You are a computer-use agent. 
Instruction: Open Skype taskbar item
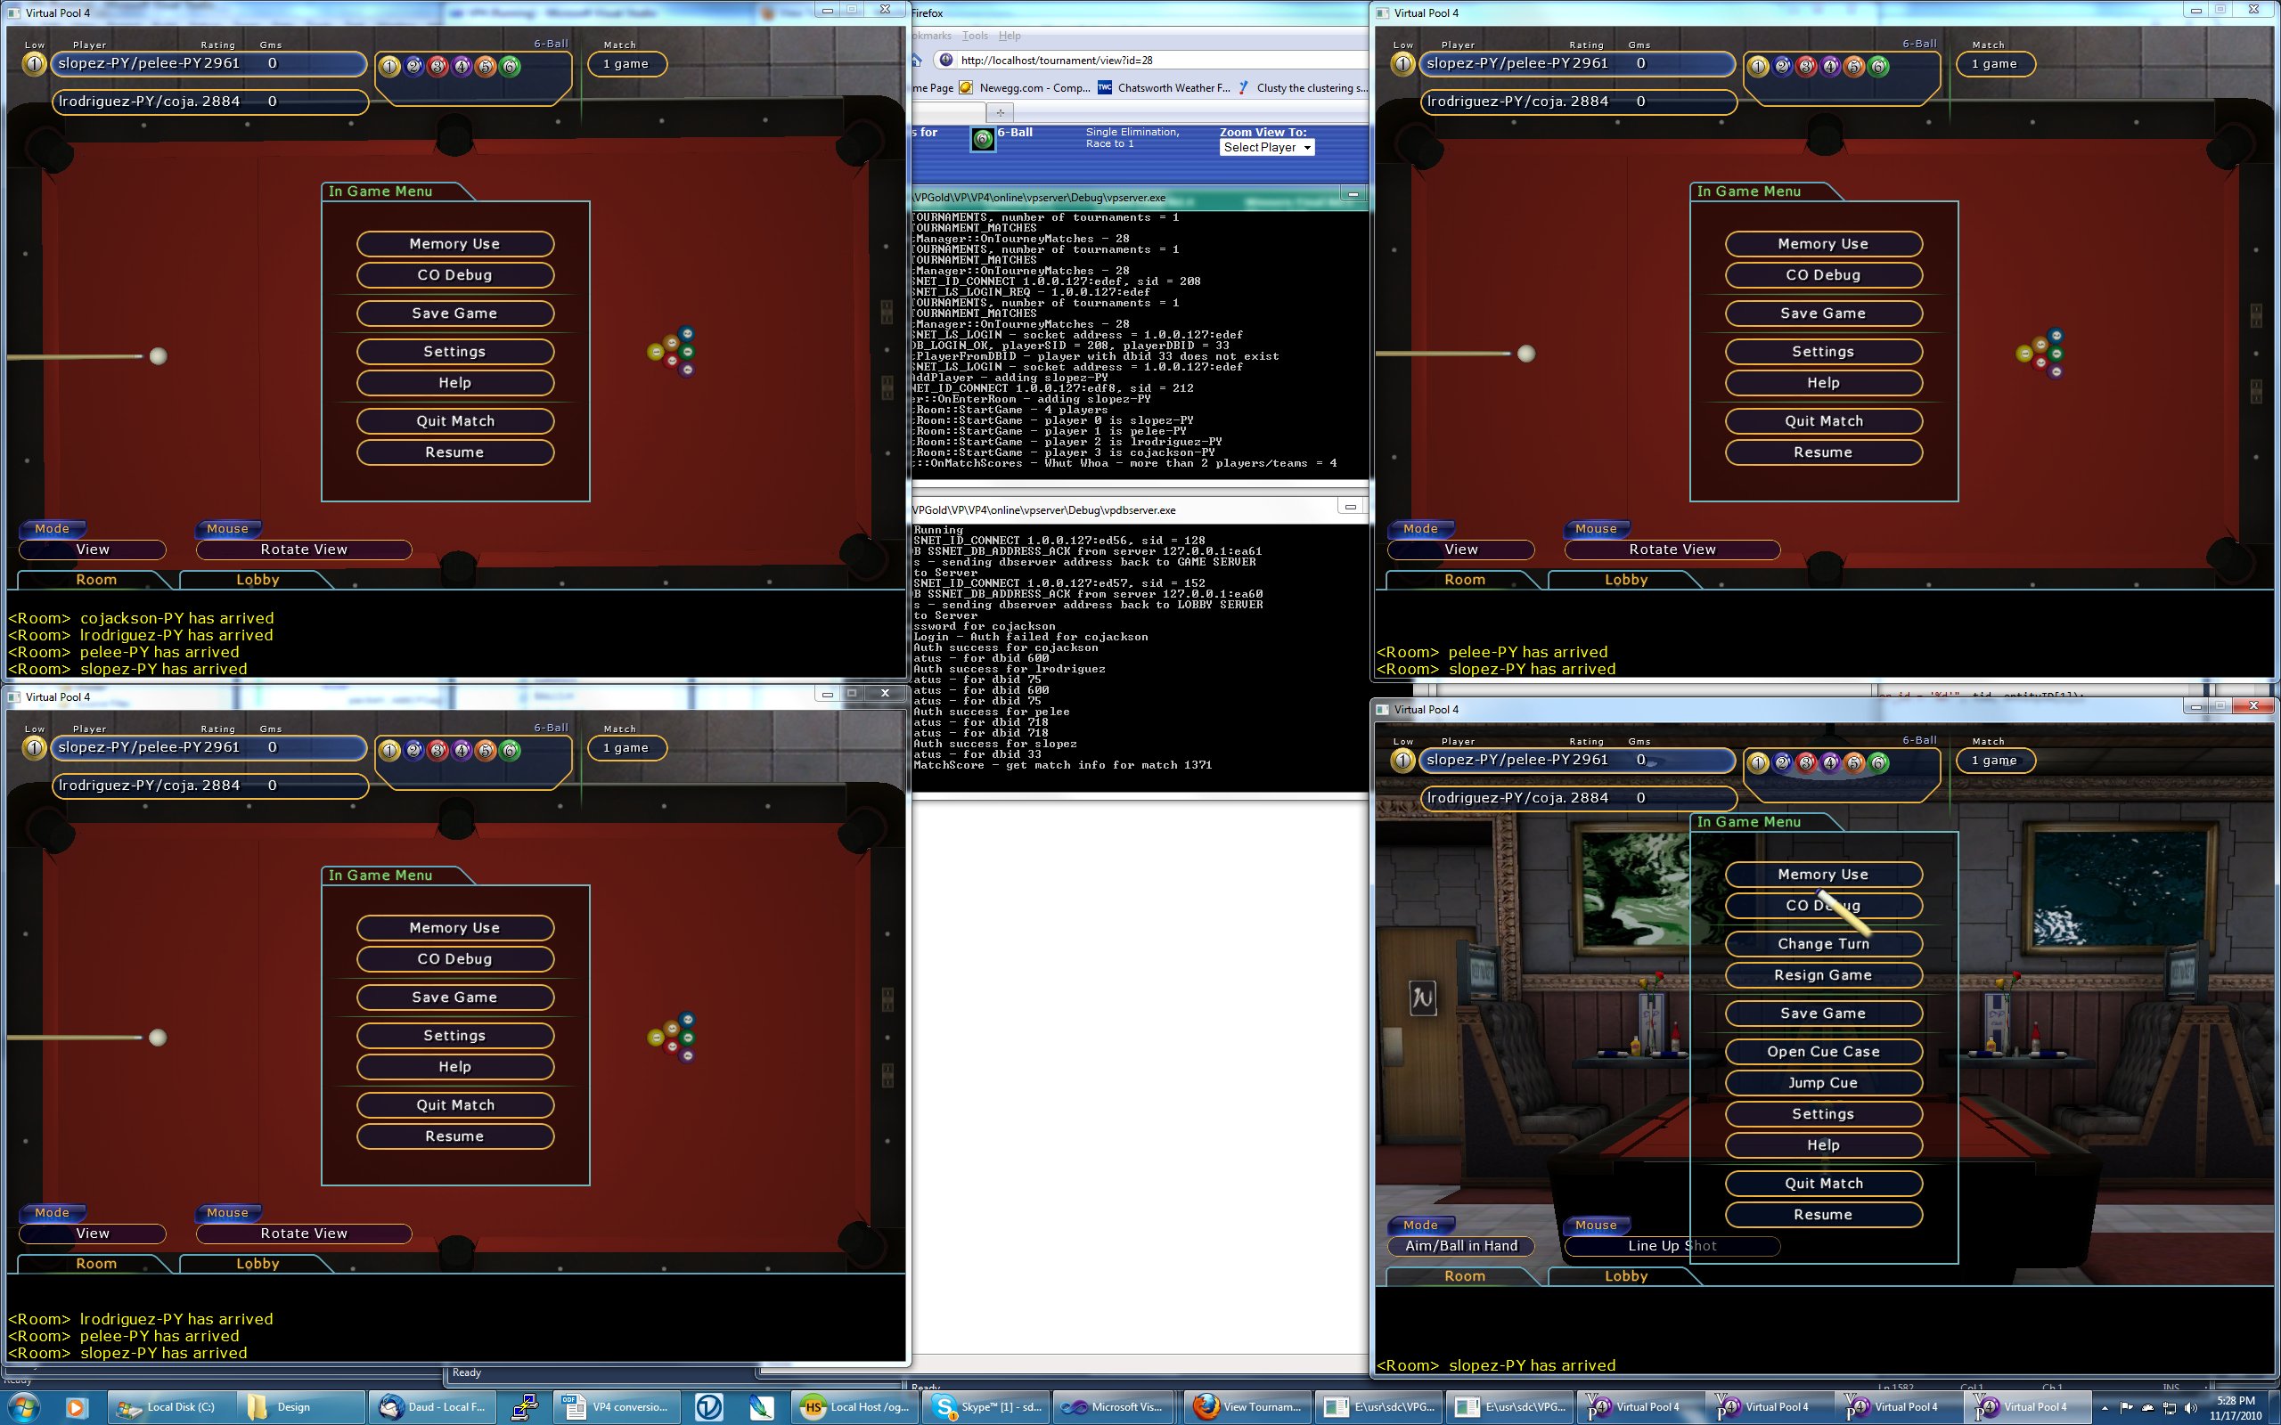pyautogui.click(x=986, y=1407)
